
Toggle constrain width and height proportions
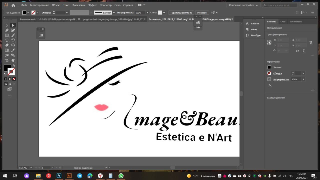pyautogui.click(x=311, y=43)
